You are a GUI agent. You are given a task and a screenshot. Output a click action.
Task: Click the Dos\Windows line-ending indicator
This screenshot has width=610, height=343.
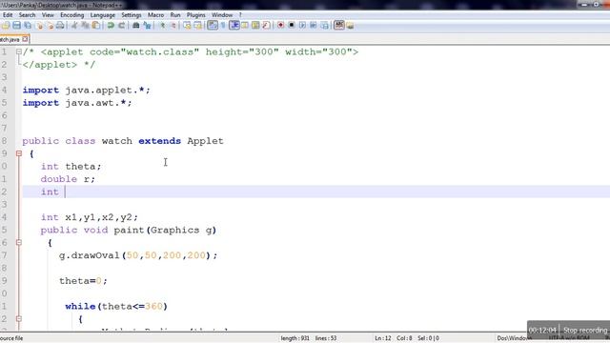tap(515, 338)
